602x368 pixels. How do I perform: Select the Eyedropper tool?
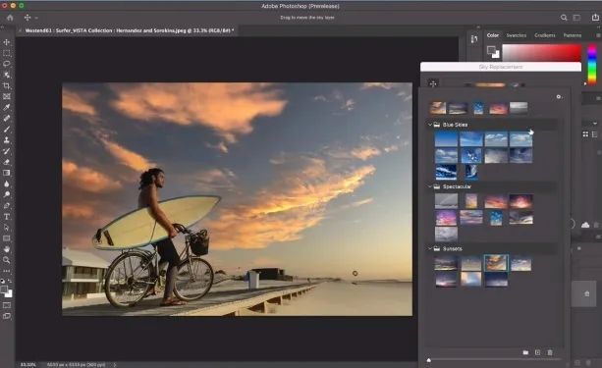tap(7, 107)
